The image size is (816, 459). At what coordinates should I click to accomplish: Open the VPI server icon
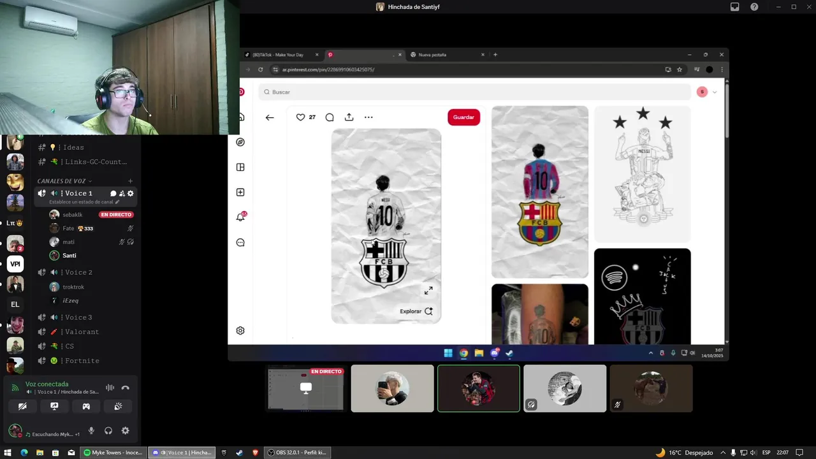pos(15,264)
